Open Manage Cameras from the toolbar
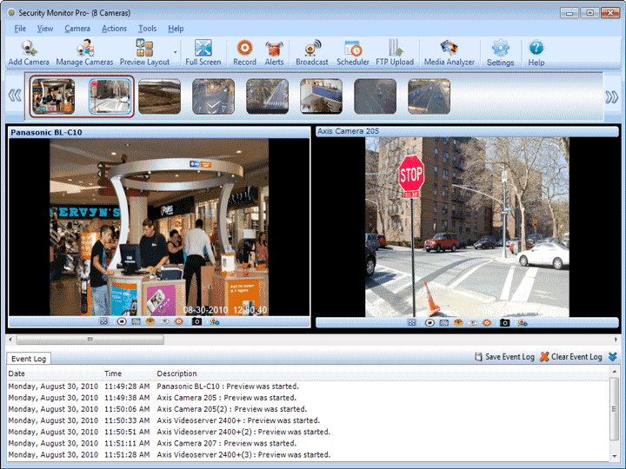 pos(84,53)
